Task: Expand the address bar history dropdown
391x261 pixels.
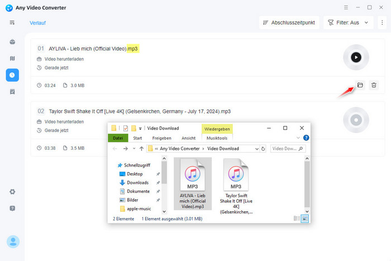Action: coord(256,149)
